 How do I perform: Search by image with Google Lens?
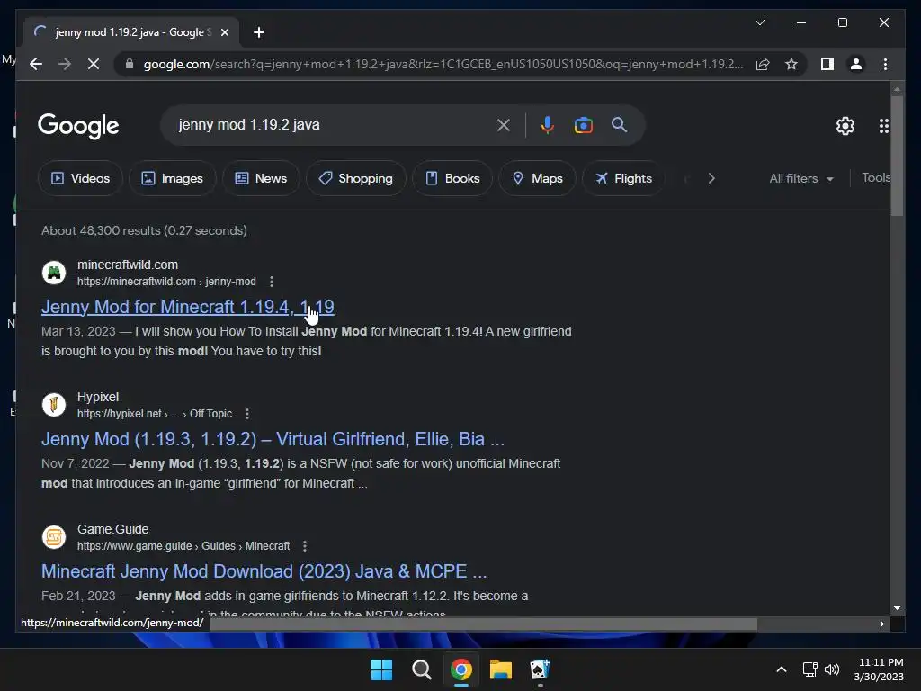(583, 125)
